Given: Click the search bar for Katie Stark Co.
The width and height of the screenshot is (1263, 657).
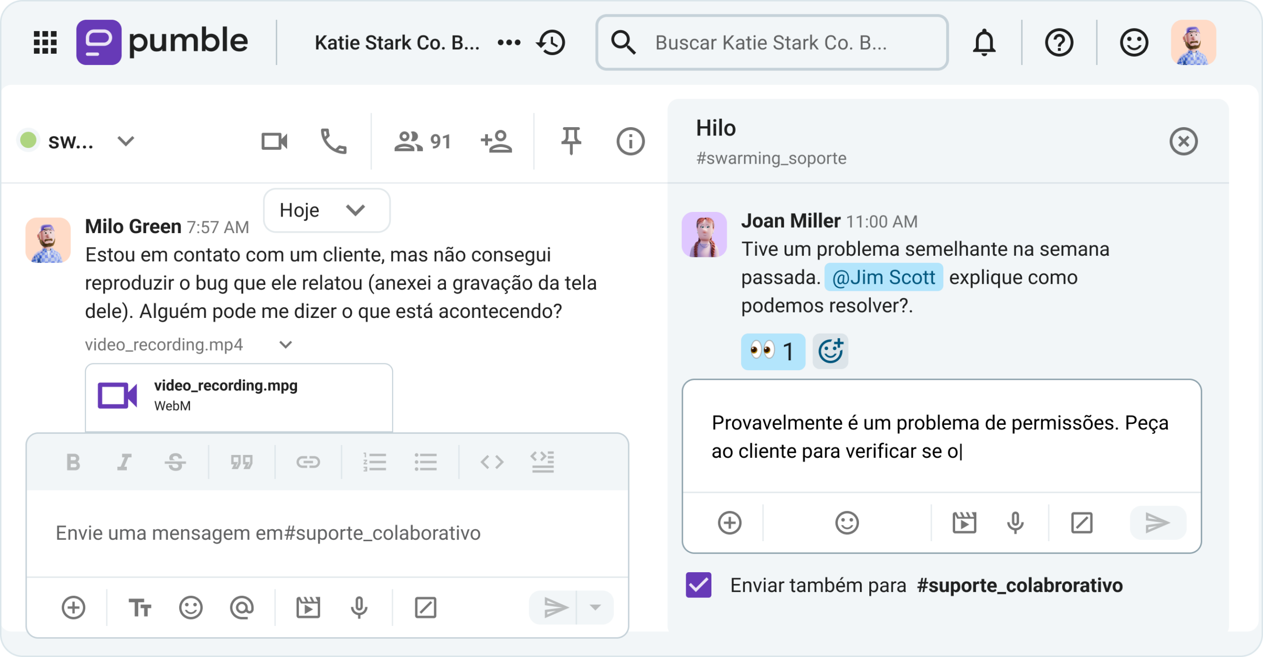Looking at the screenshot, I should pos(771,42).
